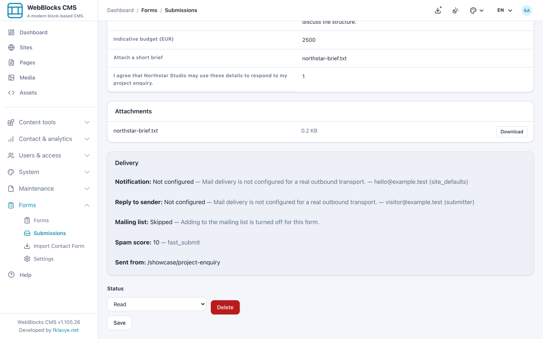Open the theme palette icon menu
543x339 pixels.
477,10
